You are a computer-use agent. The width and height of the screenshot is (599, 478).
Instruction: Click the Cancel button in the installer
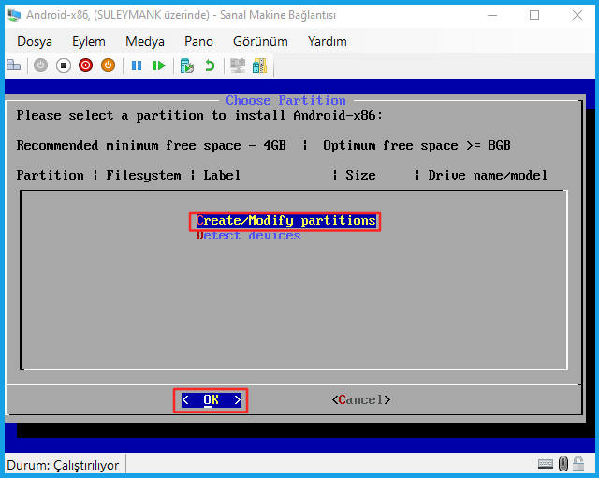[361, 400]
